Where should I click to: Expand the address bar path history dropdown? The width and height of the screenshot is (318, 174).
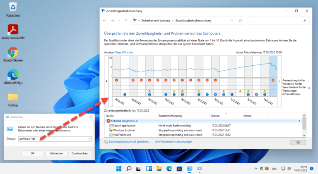coord(232,21)
